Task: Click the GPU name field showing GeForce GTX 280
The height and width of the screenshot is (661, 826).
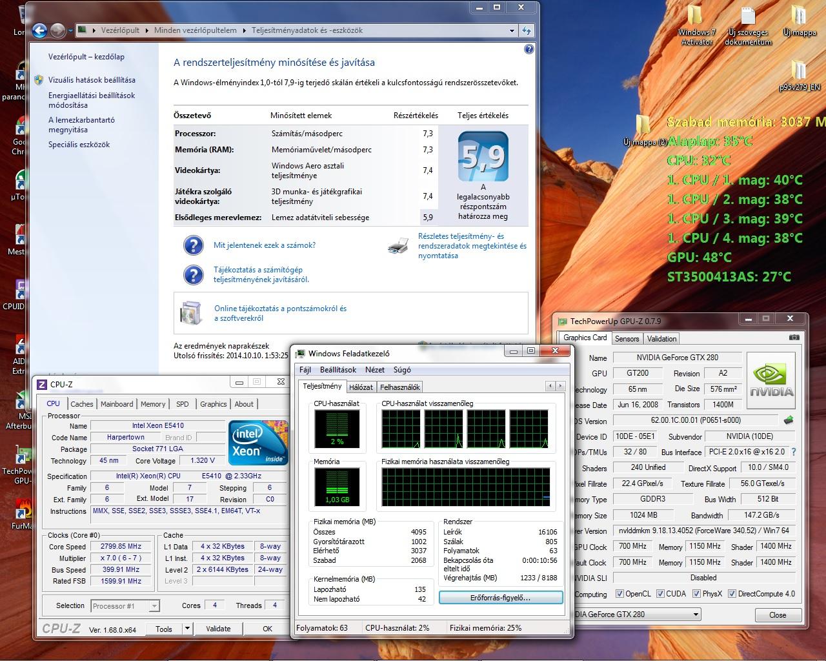Action: [x=678, y=358]
